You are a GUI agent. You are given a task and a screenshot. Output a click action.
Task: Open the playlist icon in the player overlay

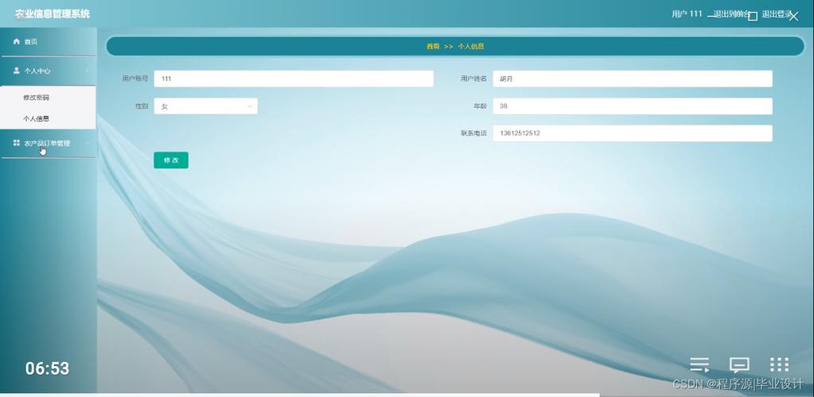(699, 364)
